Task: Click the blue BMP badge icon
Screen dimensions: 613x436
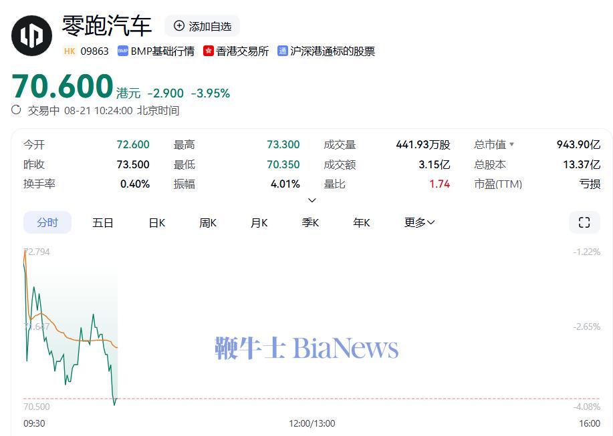Action: pyautogui.click(x=123, y=51)
